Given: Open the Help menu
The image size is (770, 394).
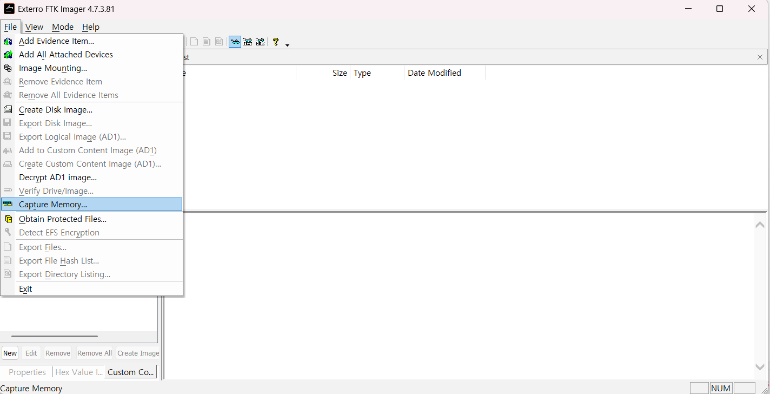Looking at the screenshot, I should coord(91,27).
